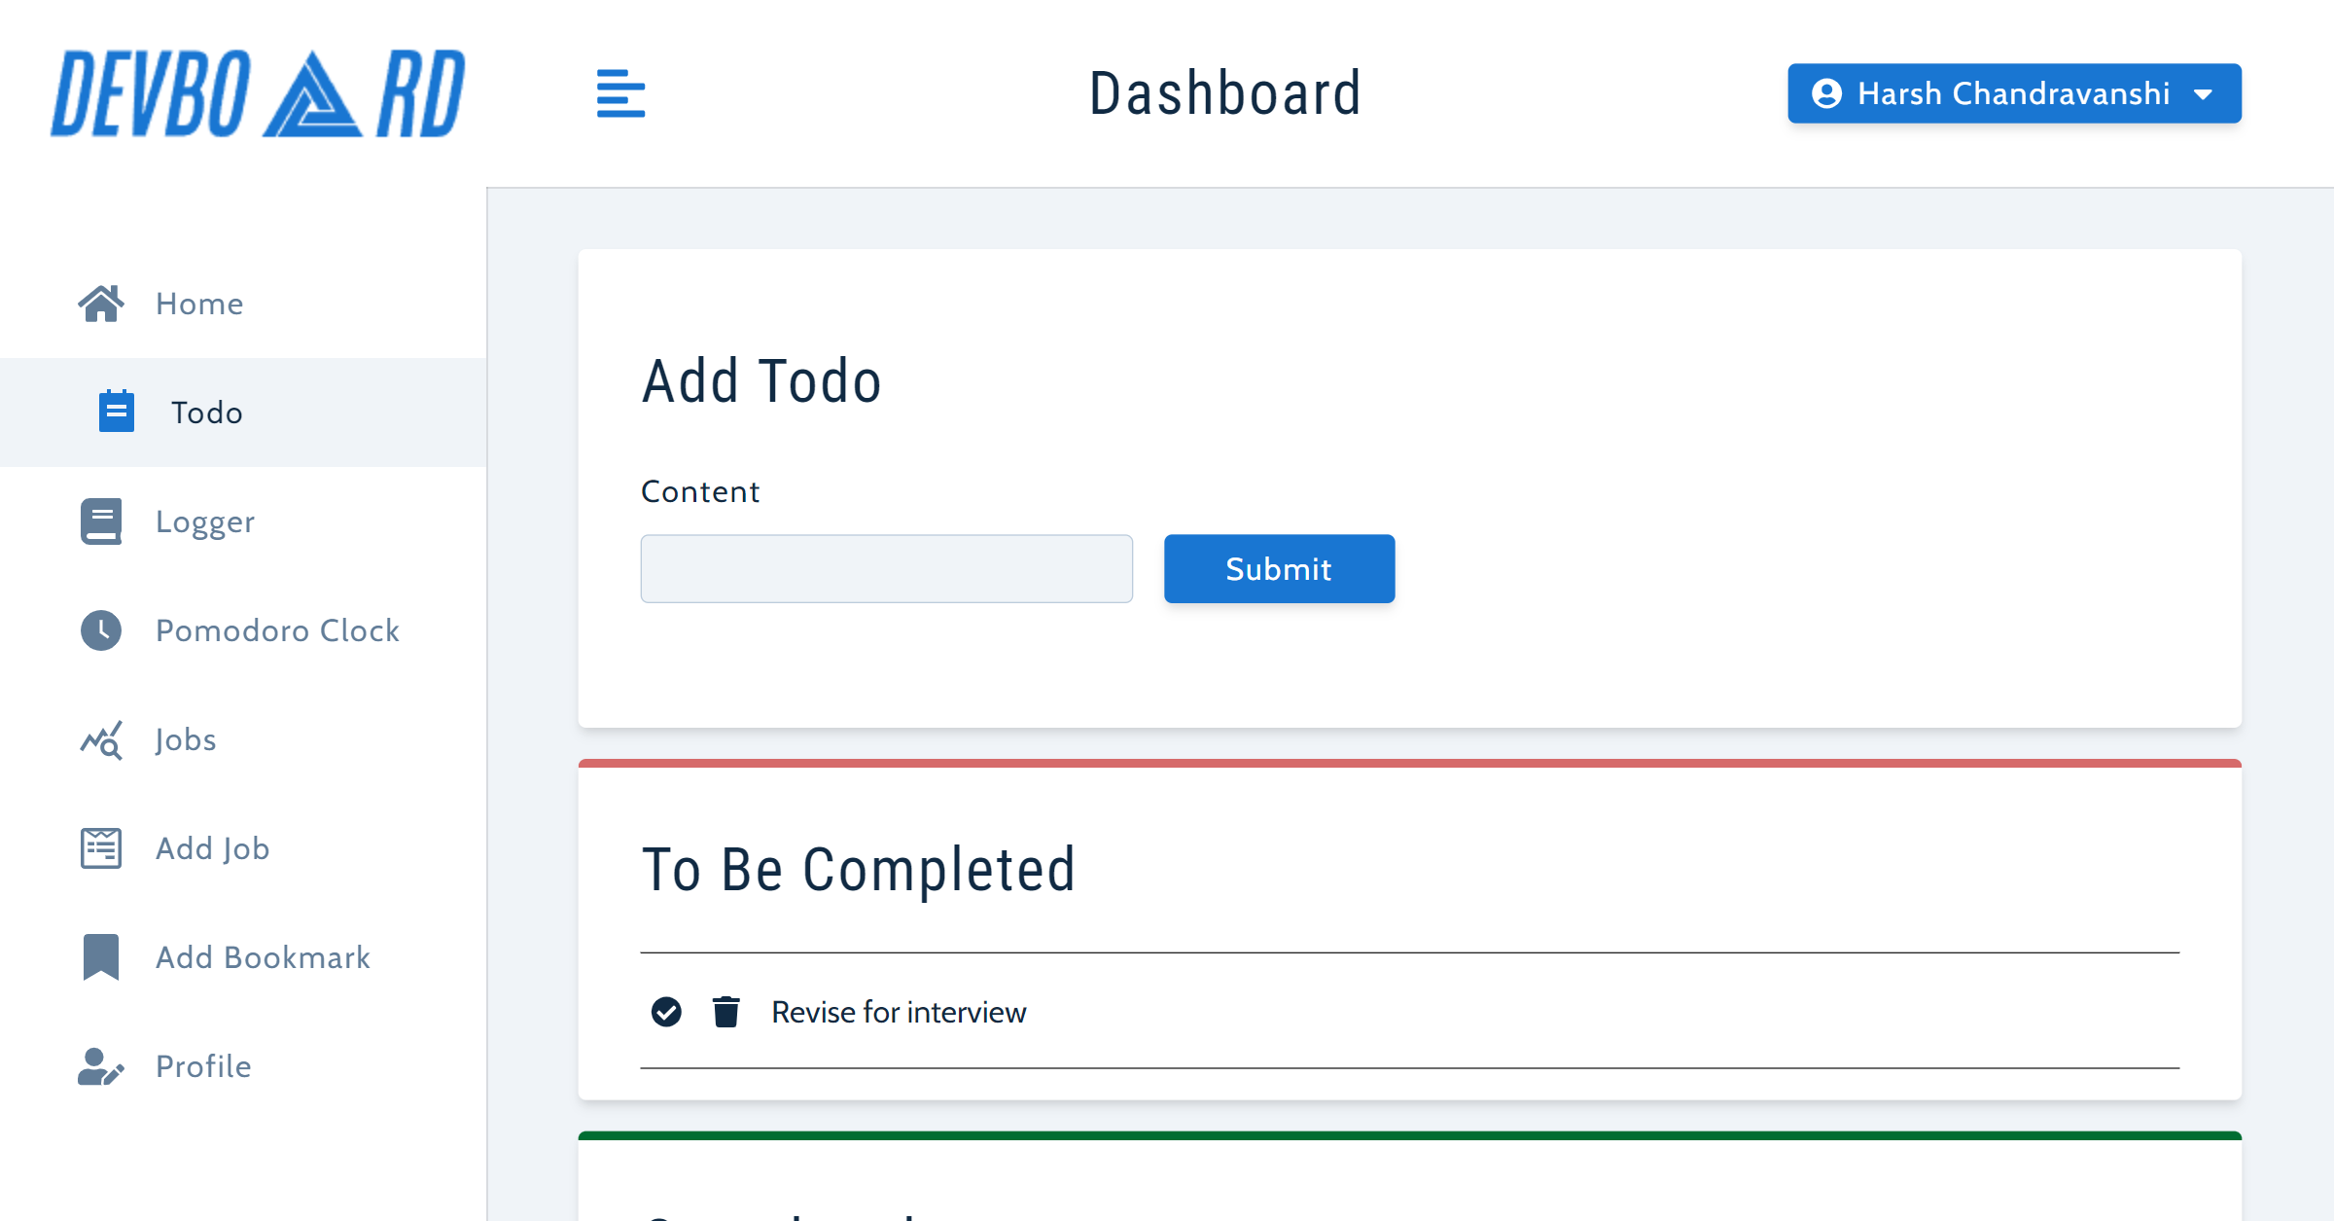Mark Revise for interview as completed
2334x1221 pixels.
click(x=666, y=1012)
